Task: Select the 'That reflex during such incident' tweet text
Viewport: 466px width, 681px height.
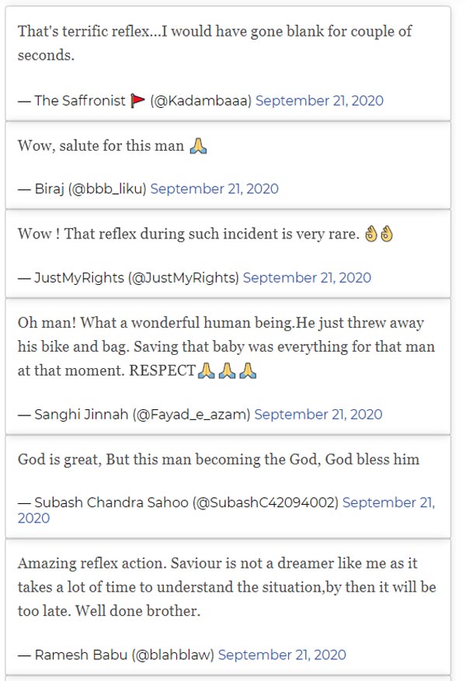Action: pos(190,234)
